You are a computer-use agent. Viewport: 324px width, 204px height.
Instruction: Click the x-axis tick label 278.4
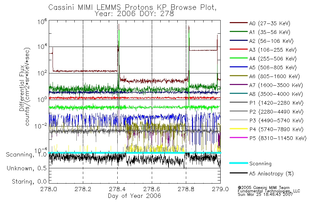tap(117, 189)
